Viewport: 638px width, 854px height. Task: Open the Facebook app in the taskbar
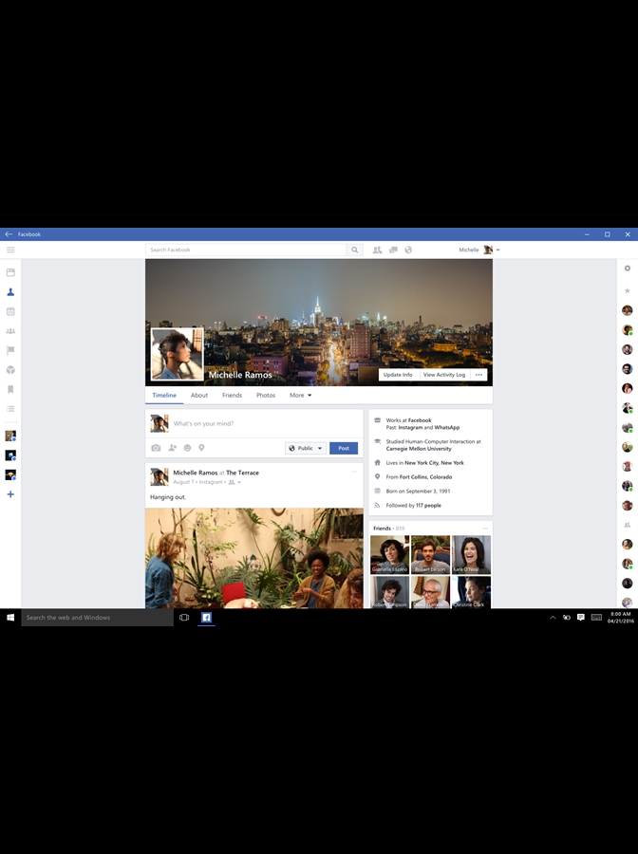tap(206, 617)
